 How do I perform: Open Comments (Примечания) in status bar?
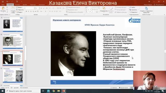coord(123,88)
